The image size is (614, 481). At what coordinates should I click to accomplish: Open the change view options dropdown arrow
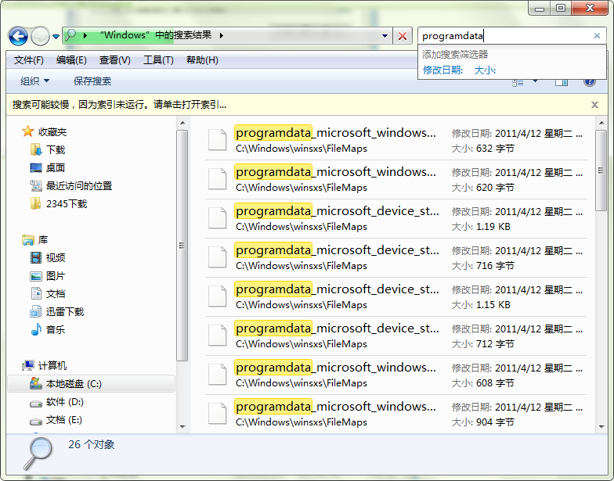click(x=536, y=81)
